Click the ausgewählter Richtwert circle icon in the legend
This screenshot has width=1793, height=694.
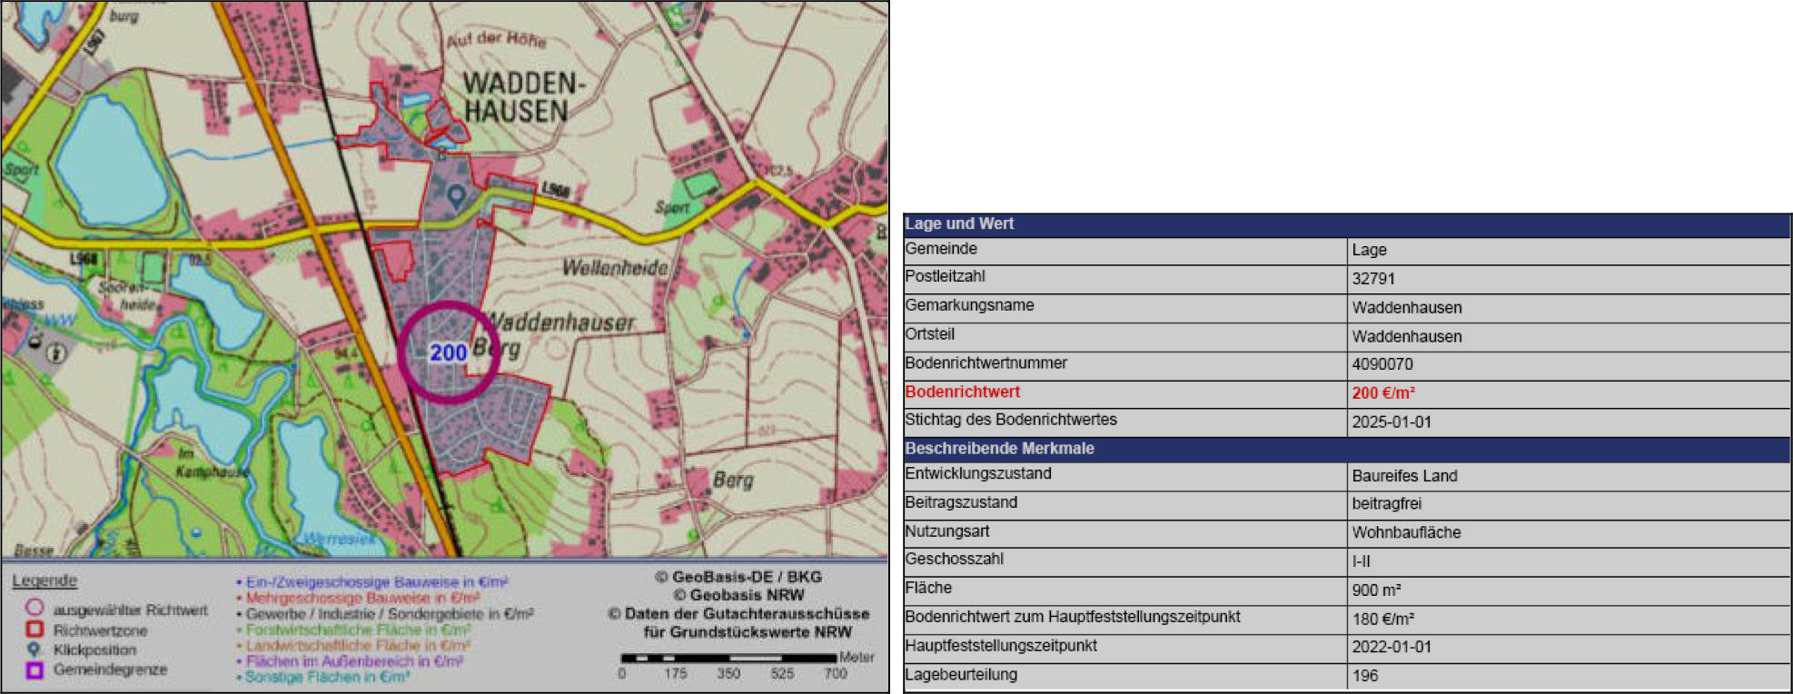tap(35, 609)
